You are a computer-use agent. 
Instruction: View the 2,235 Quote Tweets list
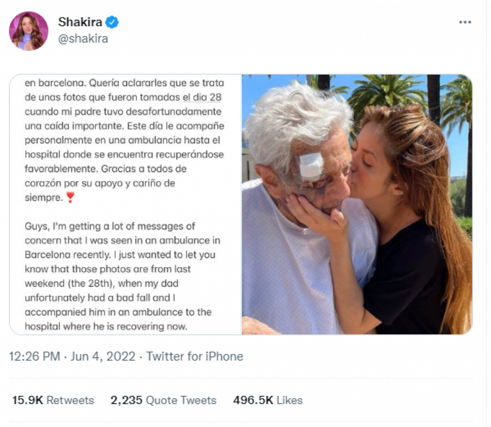pyautogui.click(x=164, y=400)
